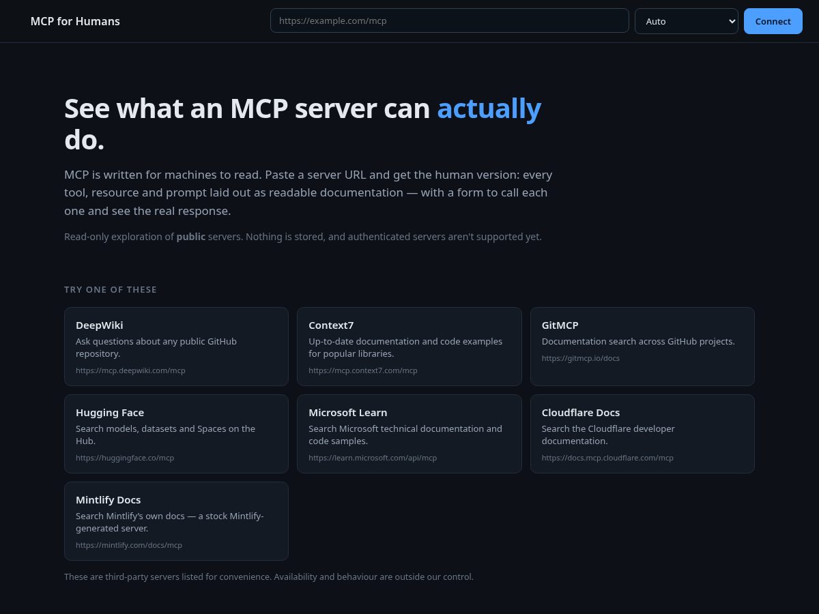Select the DeepWiki server card
Screen dimensions: 819x614
pos(176,347)
